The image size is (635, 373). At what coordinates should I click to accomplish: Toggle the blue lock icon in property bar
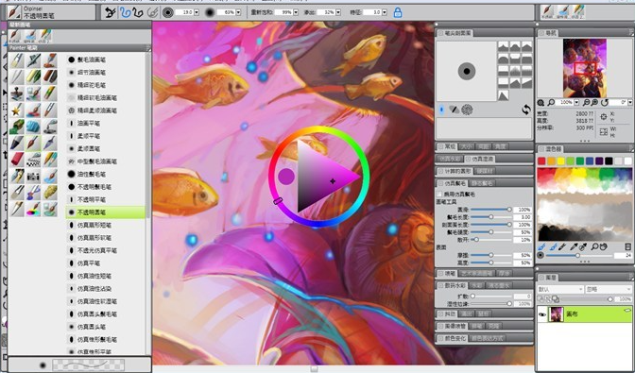click(398, 12)
